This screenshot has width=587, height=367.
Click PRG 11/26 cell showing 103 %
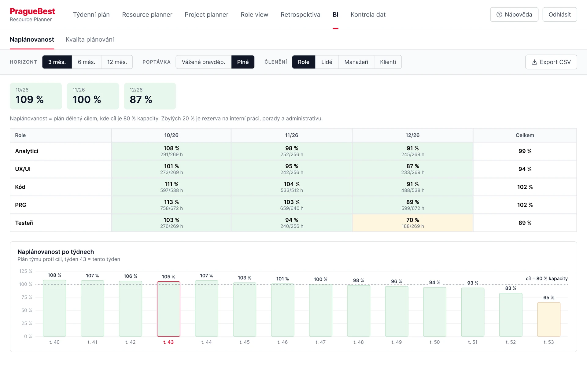pos(292,205)
